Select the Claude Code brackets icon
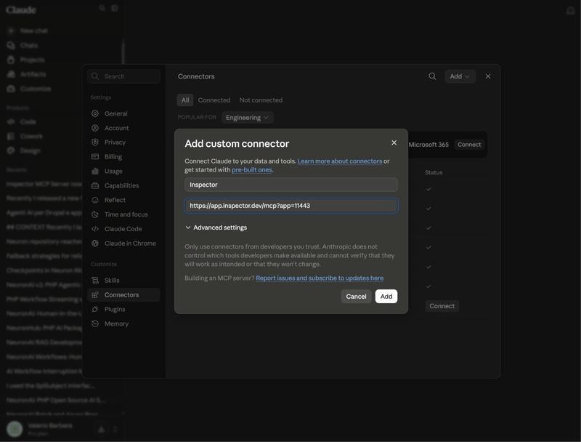The image size is (581, 442). [x=95, y=229]
